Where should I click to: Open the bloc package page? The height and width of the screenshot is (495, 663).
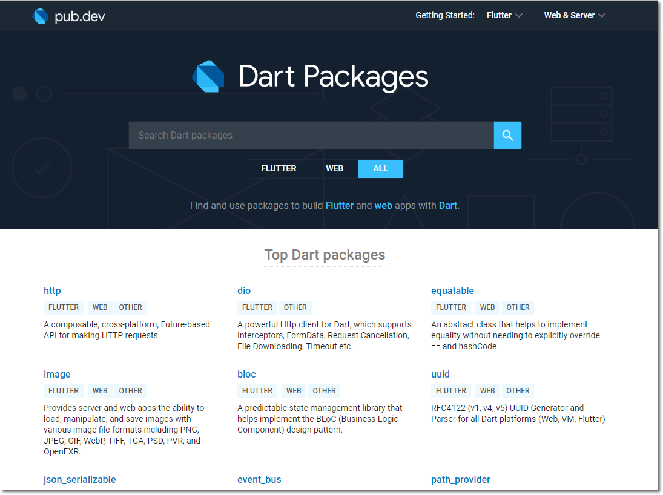click(246, 375)
